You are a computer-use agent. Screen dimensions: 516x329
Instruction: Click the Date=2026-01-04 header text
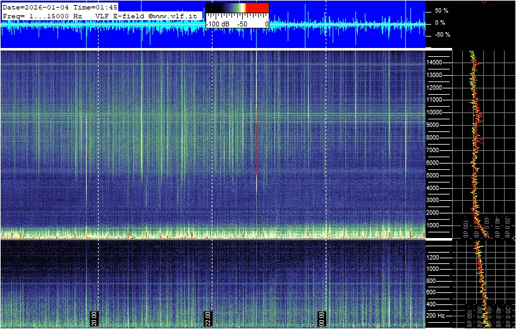[35, 7]
